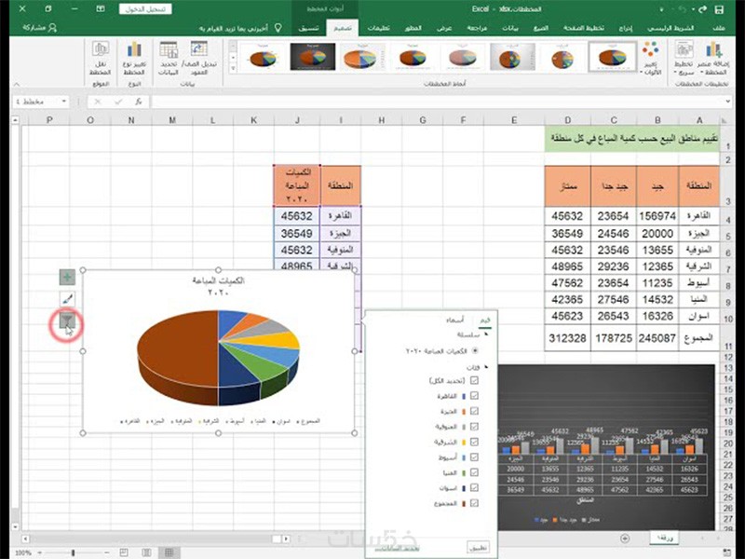This screenshot has width=745, height=559.
Task: Uncheck أسيوط category in chart filter
Action: pos(474,457)
